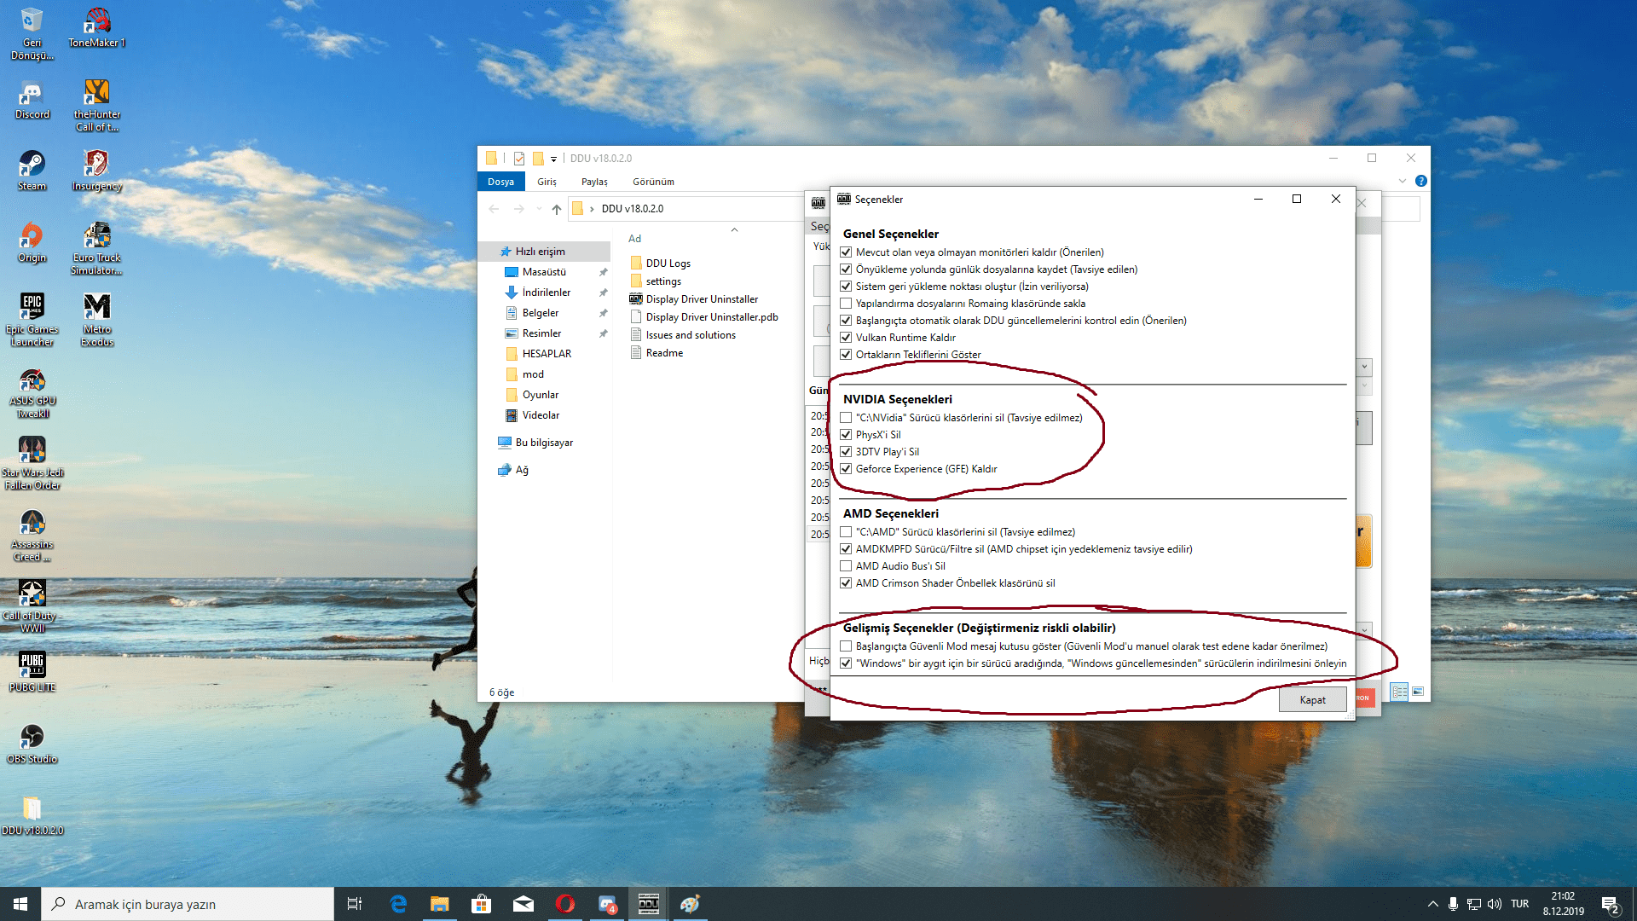Open recent locations dropdown in Explorer
The height and width of the screenshot is (921, 1637).
(x=538, y=209)
